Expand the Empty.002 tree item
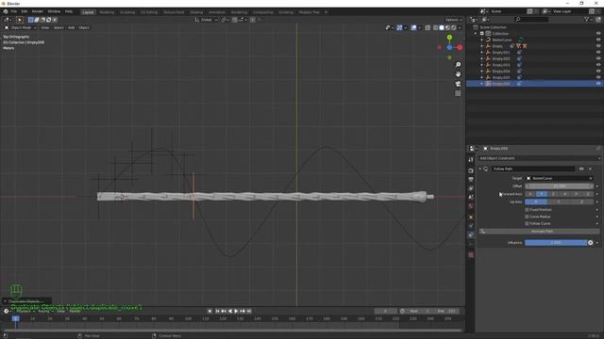The image size is (604, 339). pos(481,58)
